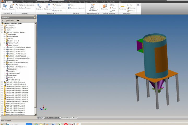Open the Вид сборки dropdown in browser

pyautogui.click(x=16, y=21)
